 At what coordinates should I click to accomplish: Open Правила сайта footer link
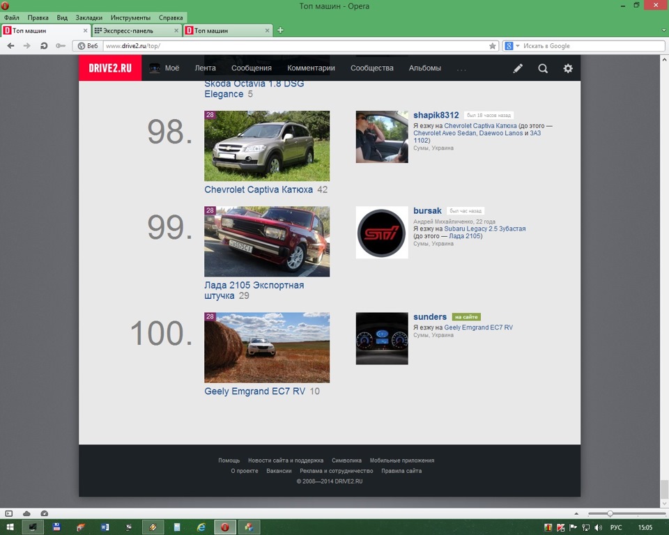tap(401, 471)
